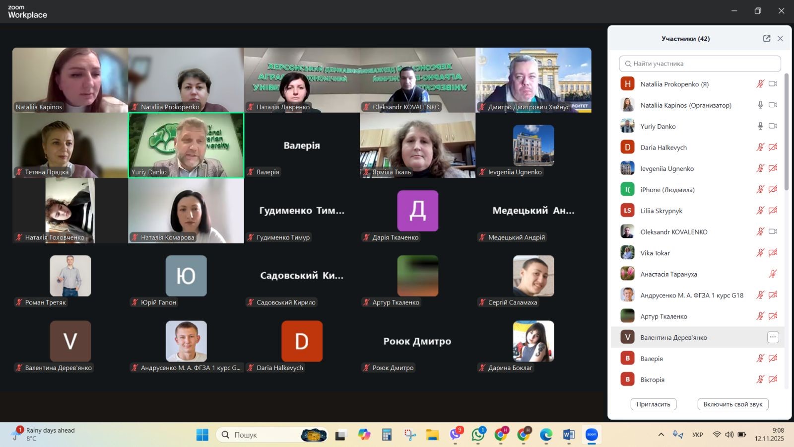Click Daria Halkevych disabled camera icon

(x=773, y=148)
